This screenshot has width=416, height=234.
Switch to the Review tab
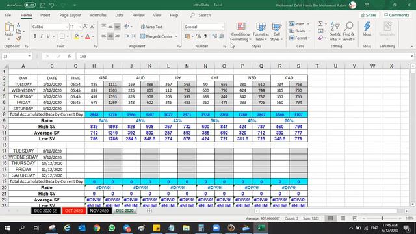pyautogui.click(x=138, y=15)
